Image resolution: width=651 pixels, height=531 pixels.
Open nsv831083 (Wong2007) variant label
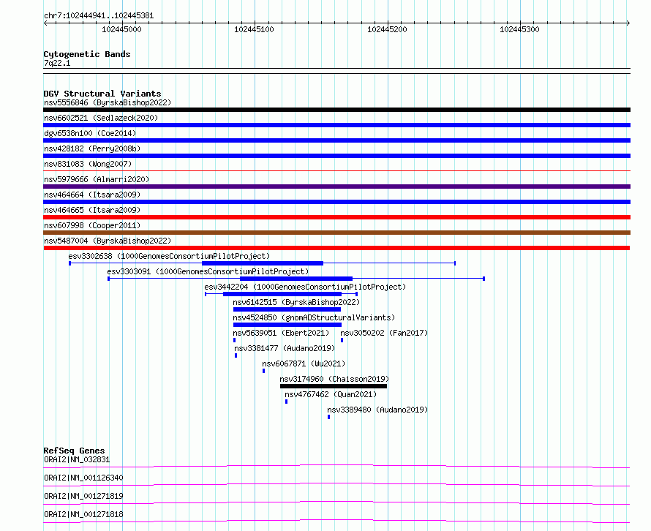(x=88, y=164)
